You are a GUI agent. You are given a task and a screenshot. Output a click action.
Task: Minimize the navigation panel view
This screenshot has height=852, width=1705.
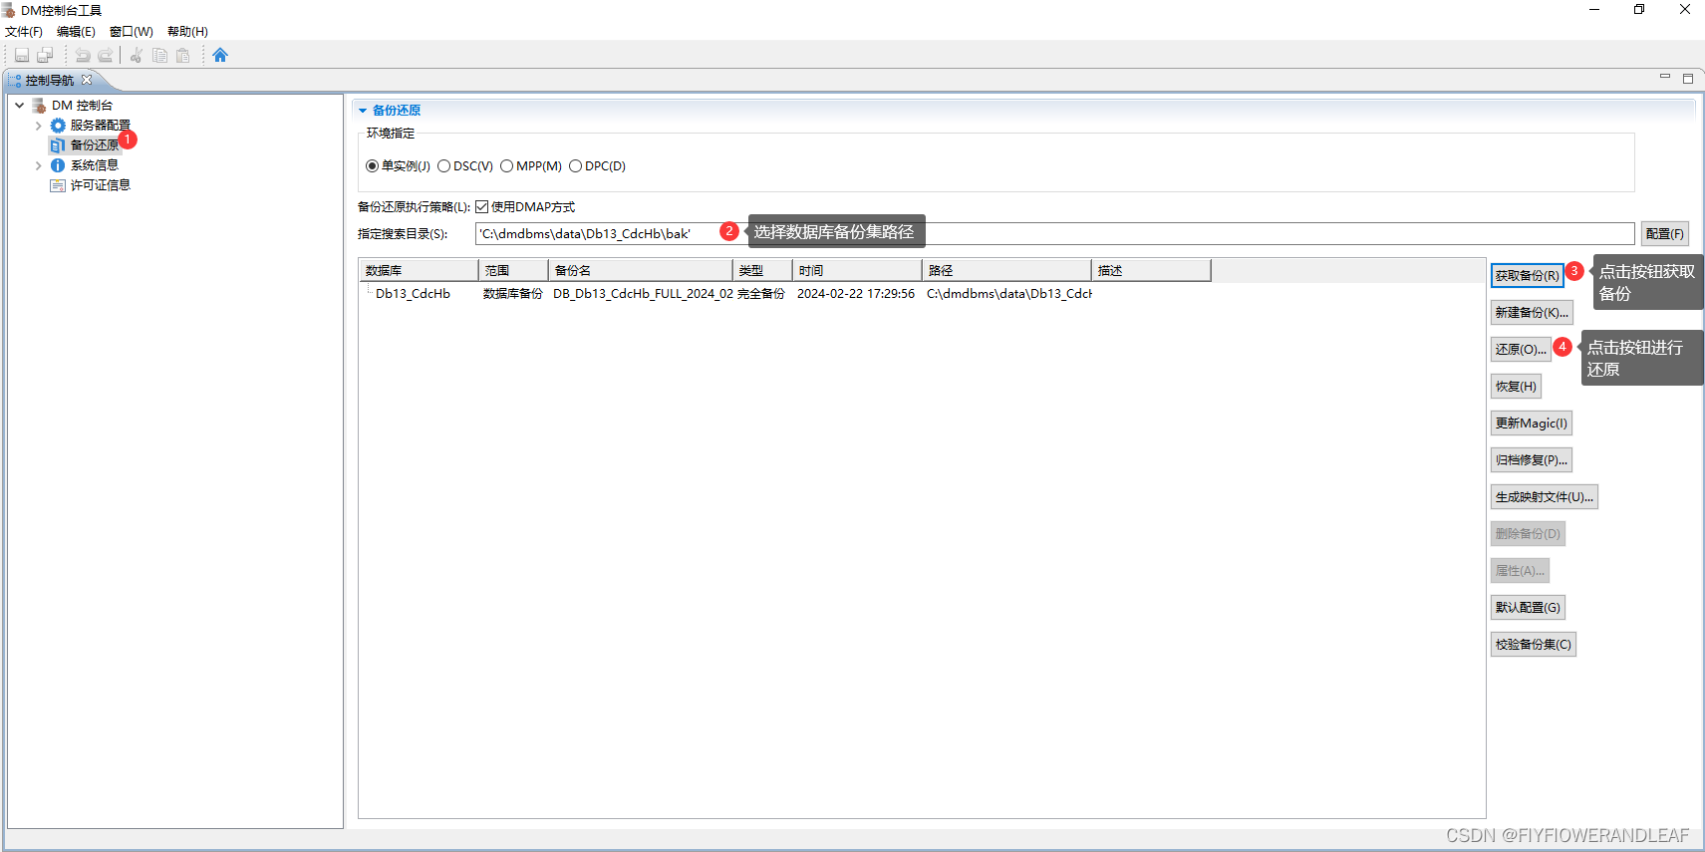point(1664,78)
